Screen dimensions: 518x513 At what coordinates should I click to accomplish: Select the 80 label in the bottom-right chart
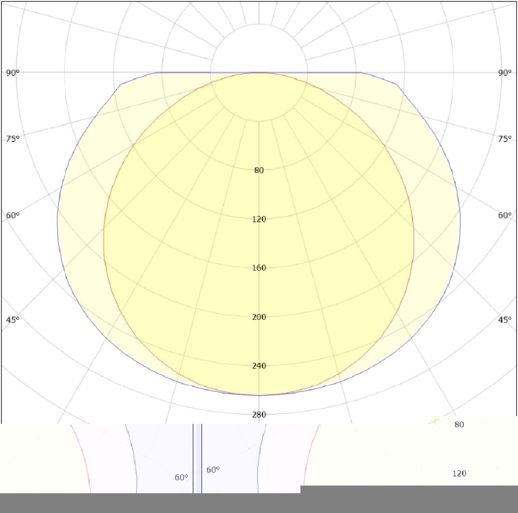tap(459, 424)
